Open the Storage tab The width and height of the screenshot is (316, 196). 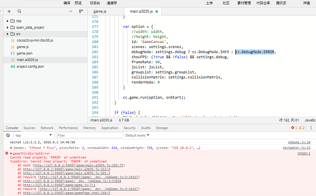tap(162, 128)
